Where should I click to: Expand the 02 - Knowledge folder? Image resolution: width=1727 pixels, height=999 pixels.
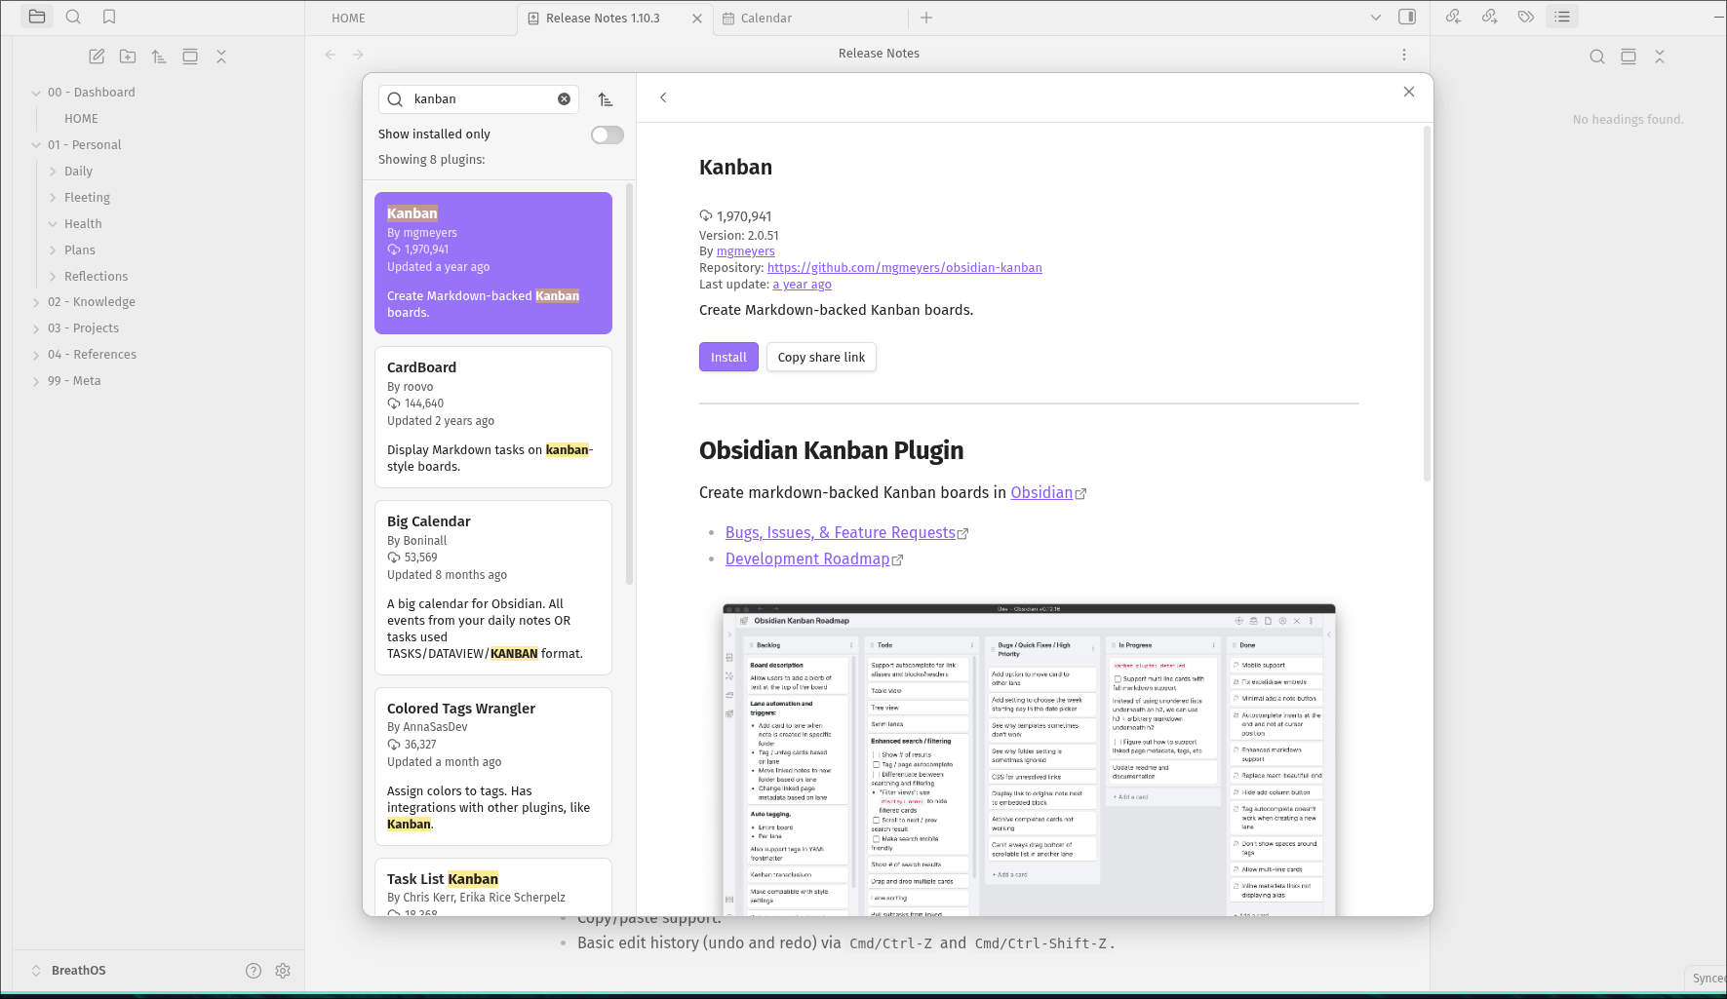(x=36, y=302)
